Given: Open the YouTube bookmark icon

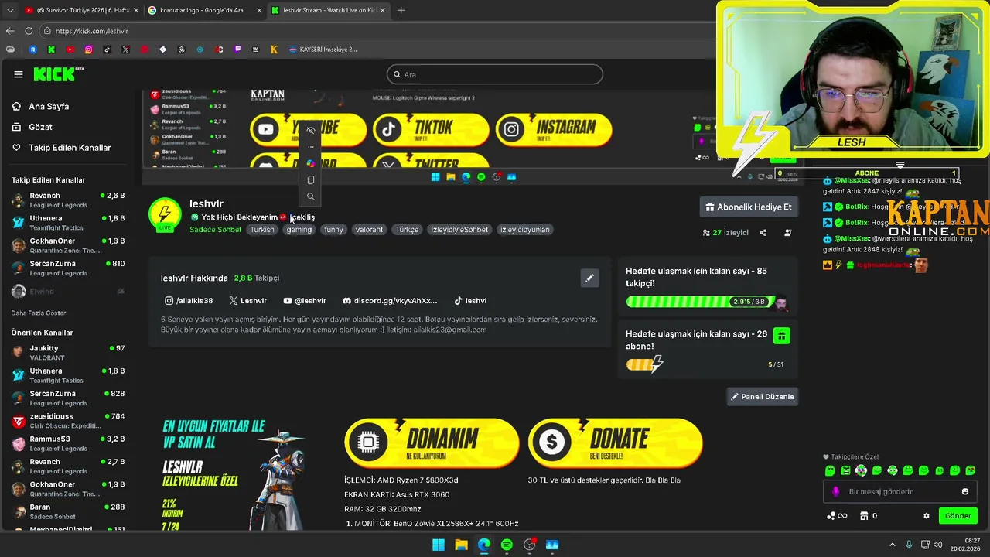Looking at the screenshot, I should pyautogui.click(x=70, y=50).
